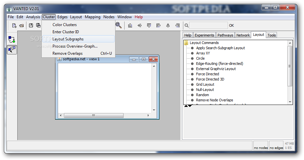Click zoom region magnifier icon
The width and height of the screenshot is (304, 160).
pos(118,25)
